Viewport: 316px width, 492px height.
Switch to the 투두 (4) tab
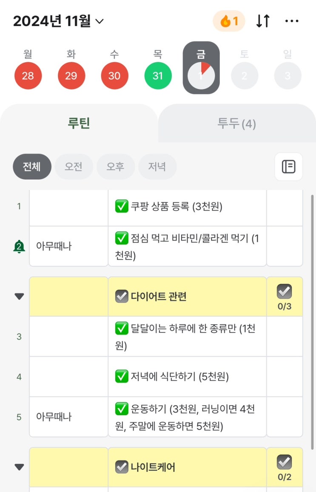pyautogui.click(x=237, y=123)
